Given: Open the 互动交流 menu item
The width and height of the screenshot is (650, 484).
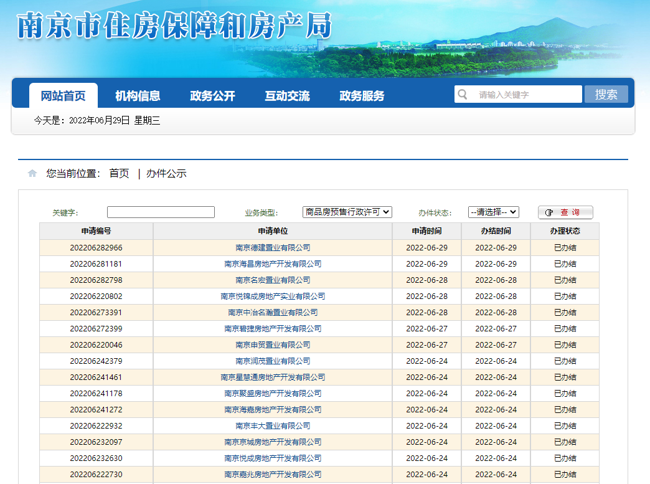Looking at the screenshot, I should click(x=287, y=96).
